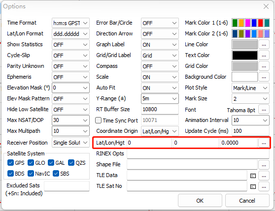Open the Grid Color picker ellipsis button
This screenshot has height=211, width=275.
tap(264, 66)
